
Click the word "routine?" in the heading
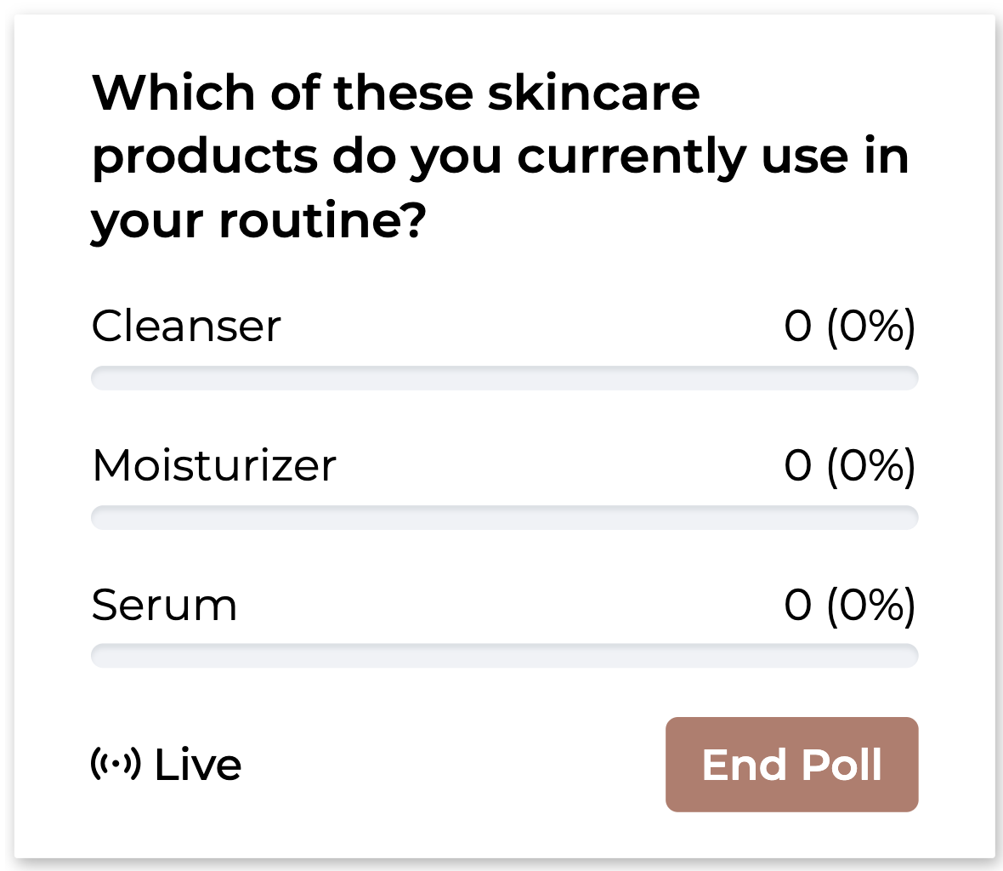click(x=321, y=221)
